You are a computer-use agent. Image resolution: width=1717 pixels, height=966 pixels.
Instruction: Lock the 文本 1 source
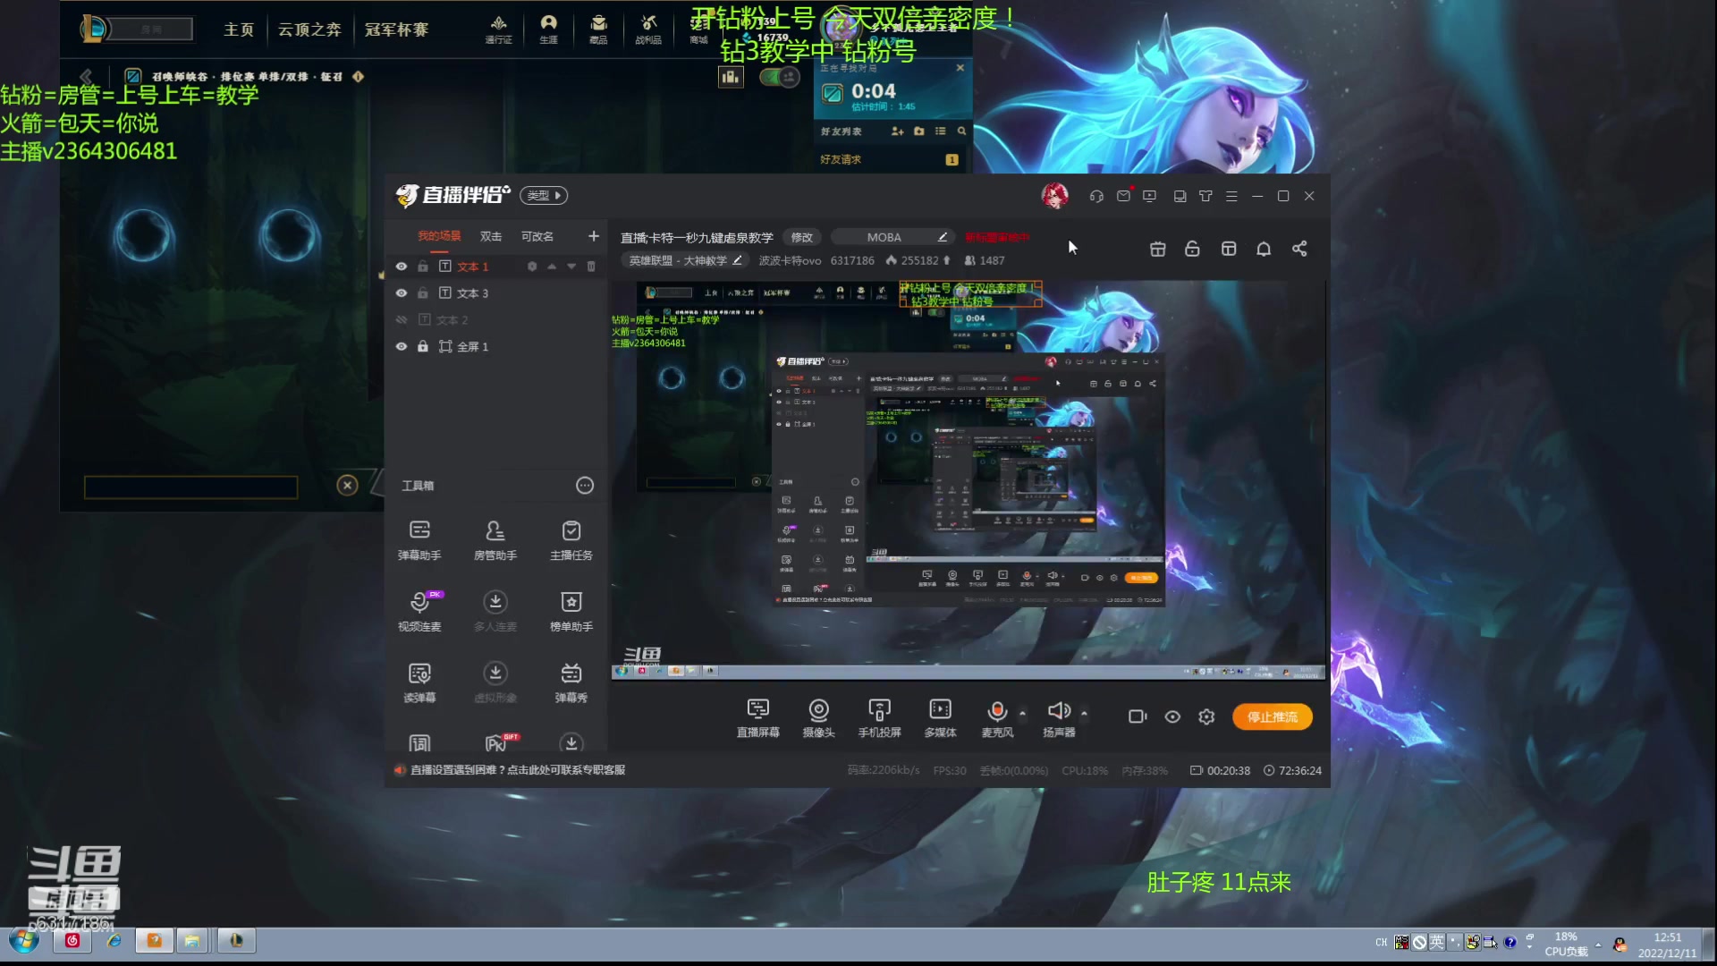423,267
